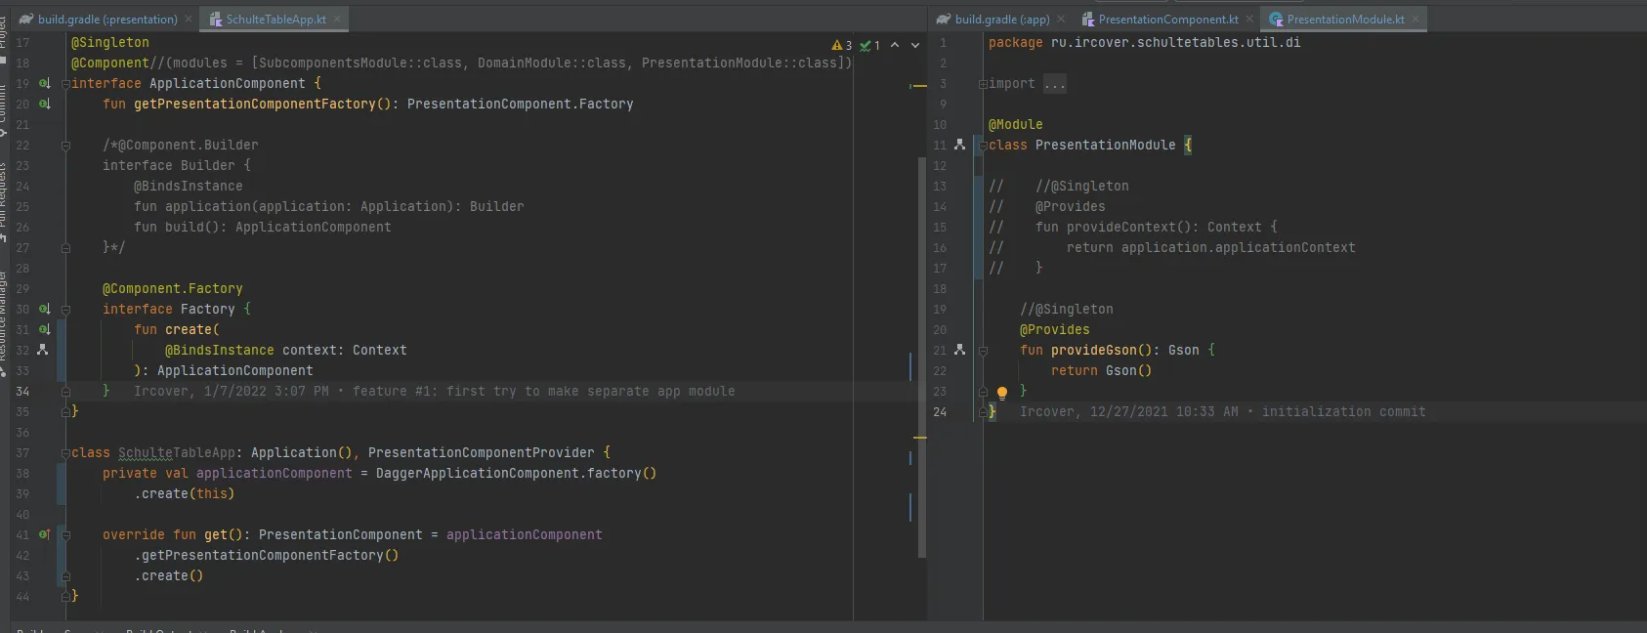This screenshot has width=1647, height=633.
Task: Click Dagger navigation gutter icon for PresentationModule class
Action: [x=959, y=145]
